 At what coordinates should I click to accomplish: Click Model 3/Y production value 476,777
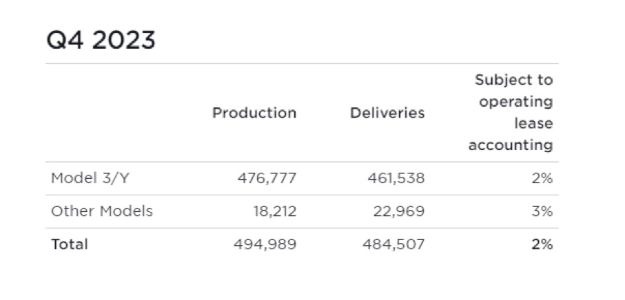[x=267, y=178]
